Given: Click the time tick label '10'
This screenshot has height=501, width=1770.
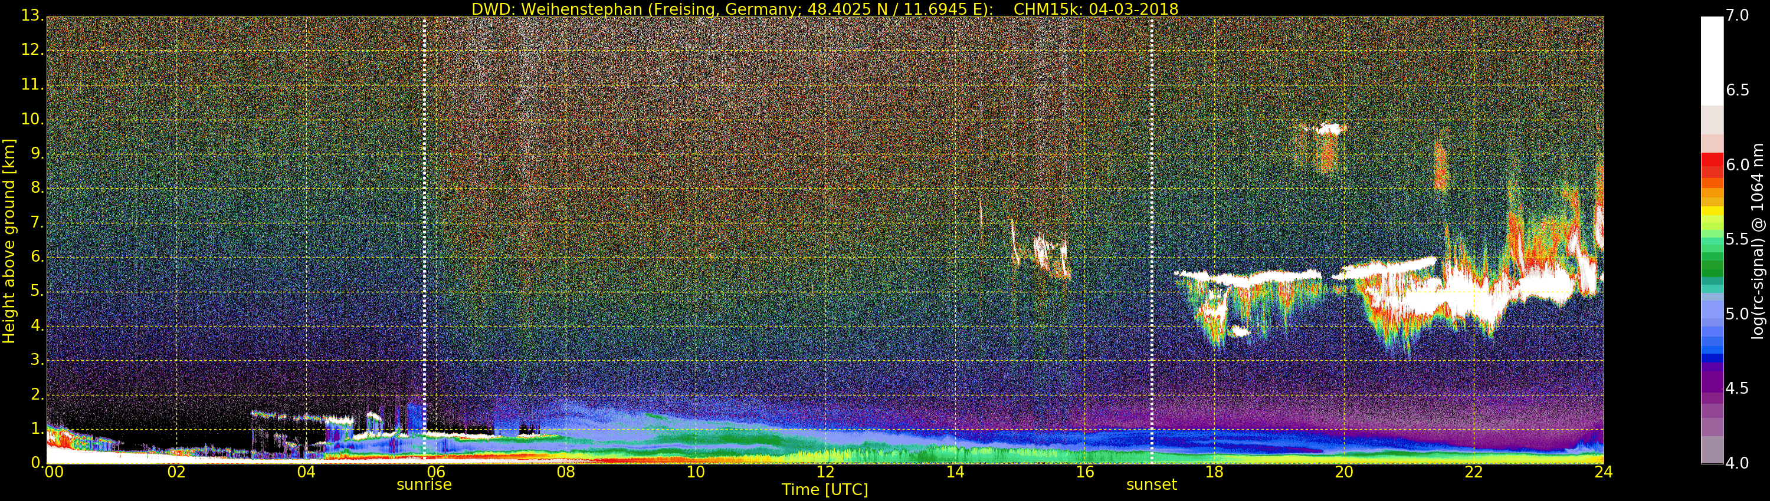Looking at the screenshot, I should 696,472.
